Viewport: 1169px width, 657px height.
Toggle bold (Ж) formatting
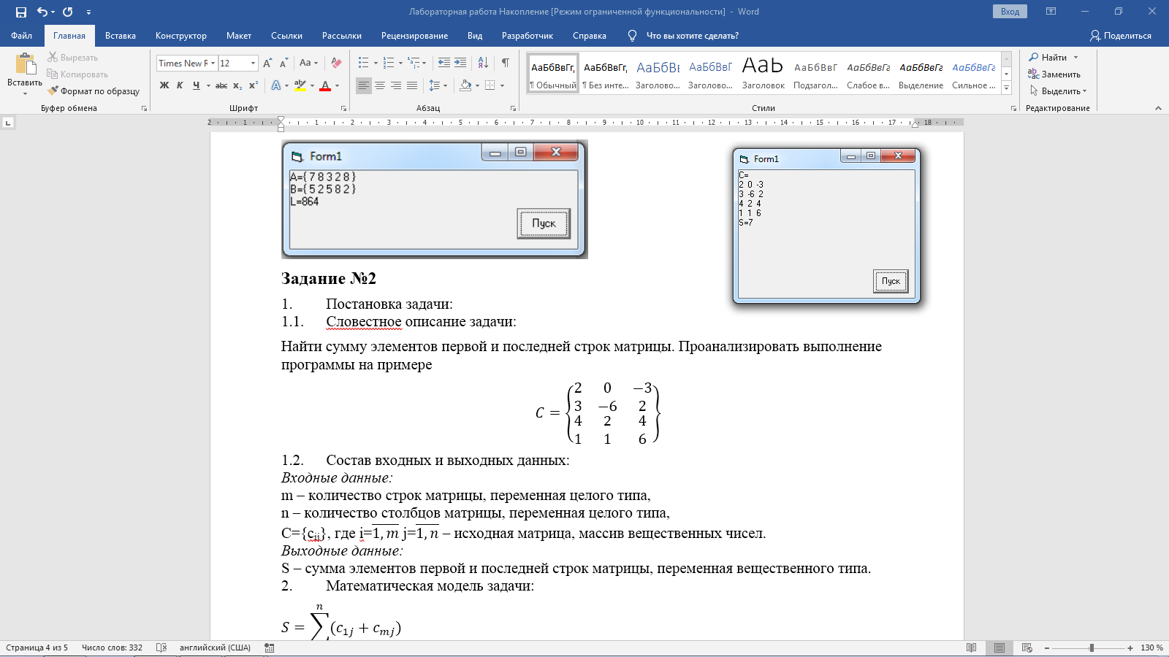pos(164,85)
